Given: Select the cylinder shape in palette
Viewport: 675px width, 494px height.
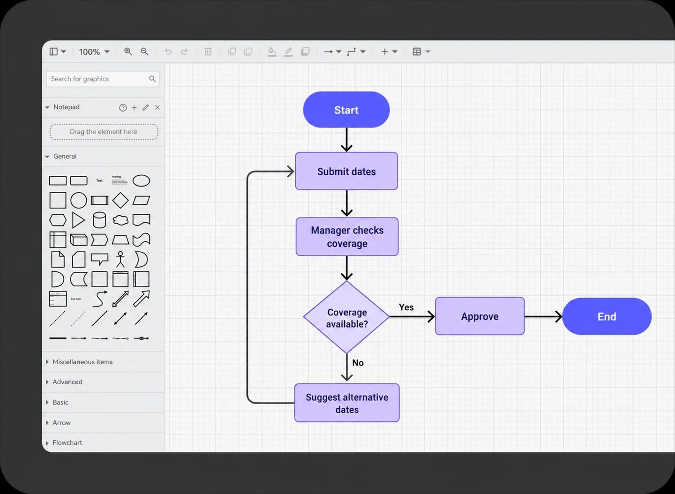Looking at the screenshot, I should tap(99, 220).
